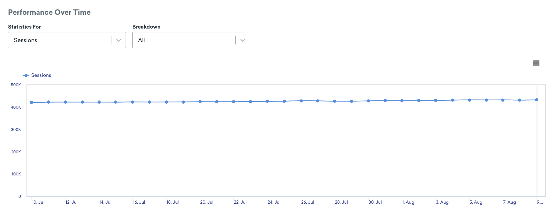
Task: Click the 7. Aug axis label
Action: [509, 202]
